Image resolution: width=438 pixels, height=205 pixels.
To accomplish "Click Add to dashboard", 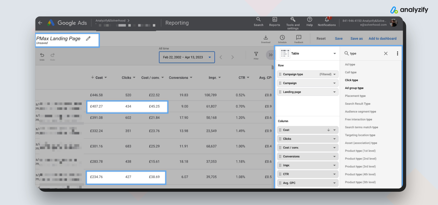I will pyautogui.click(x=382, y=39).
